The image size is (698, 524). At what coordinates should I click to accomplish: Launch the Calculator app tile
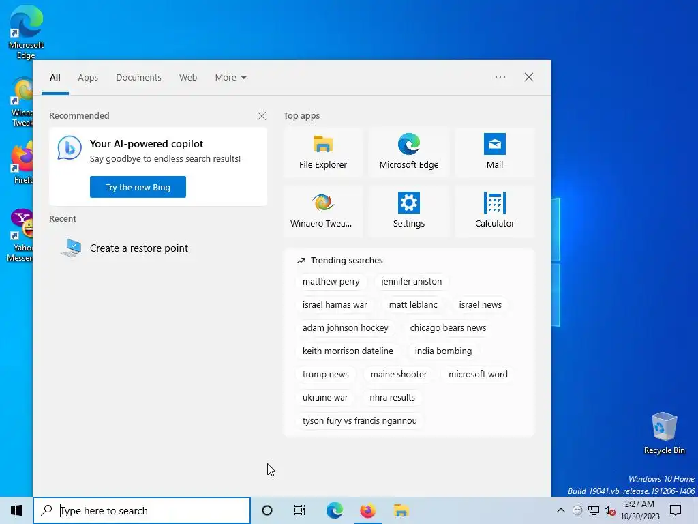tap(495, 211)
